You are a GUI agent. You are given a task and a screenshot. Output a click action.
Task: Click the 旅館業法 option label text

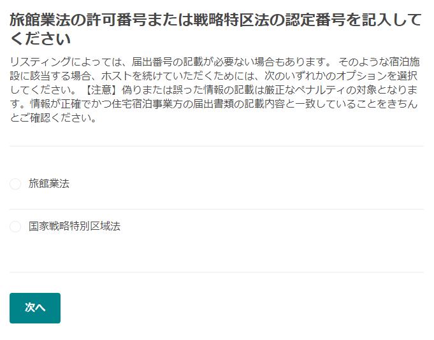49,184
